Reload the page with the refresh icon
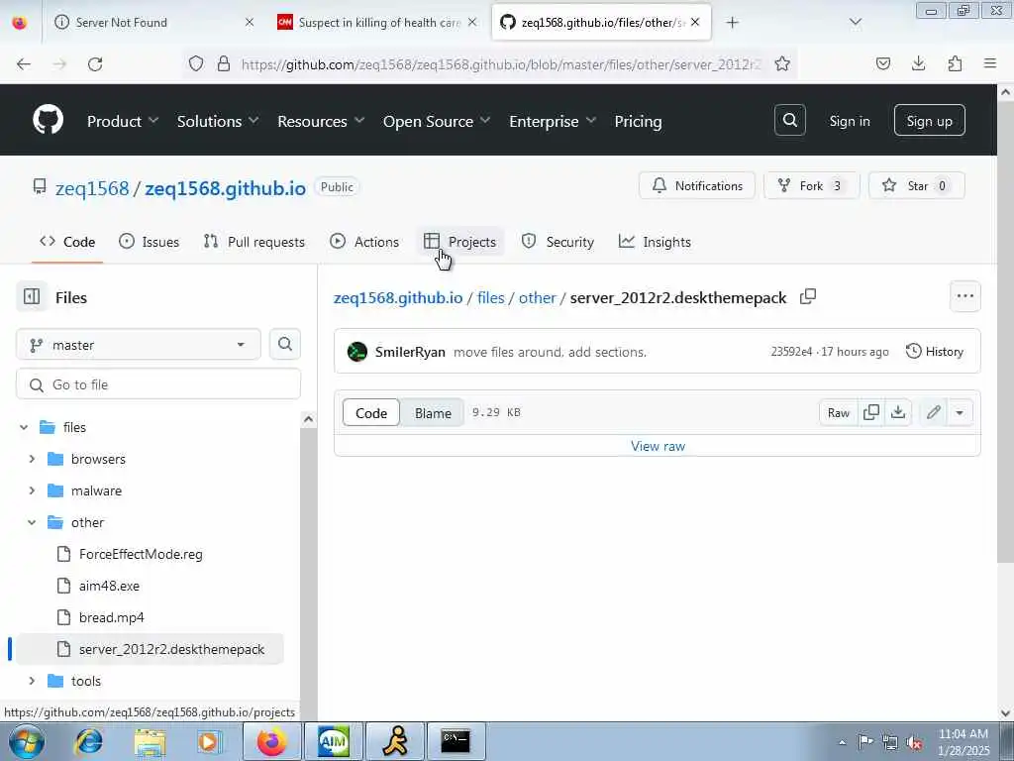Screen dimensions: 1014x761 95,63
